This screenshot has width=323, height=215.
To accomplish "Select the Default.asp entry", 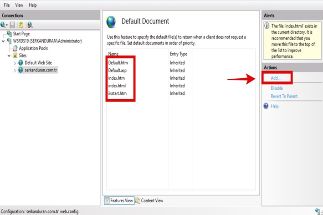I will (x=118, y=71).
